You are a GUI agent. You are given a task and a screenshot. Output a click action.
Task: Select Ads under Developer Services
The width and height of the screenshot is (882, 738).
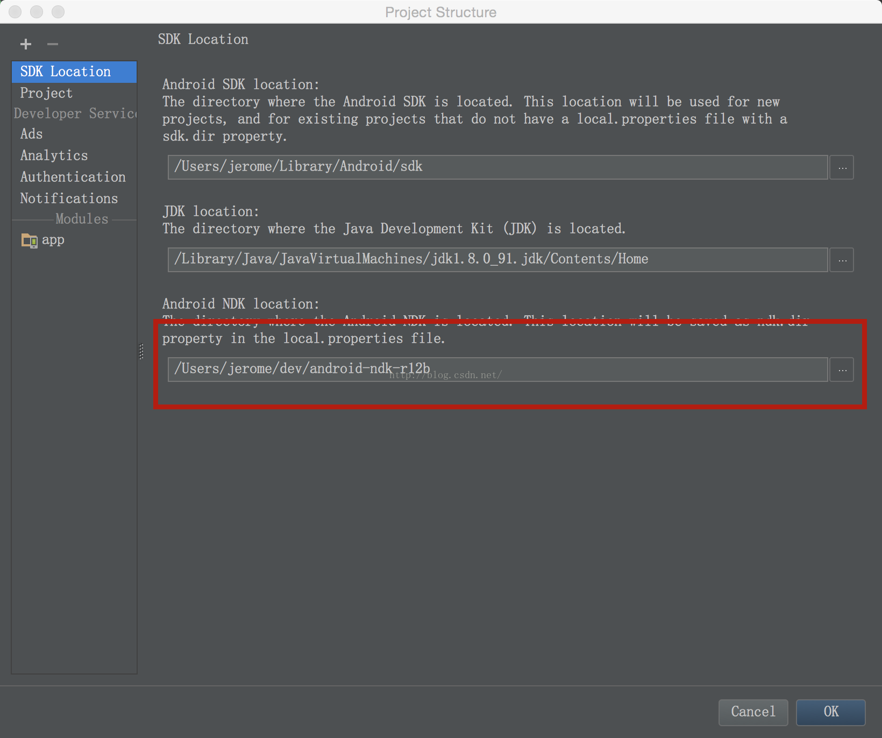(32, 134)
